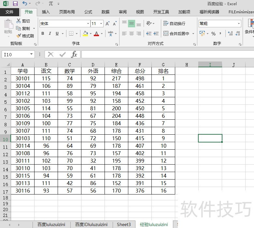Click cell with student ID 30112
The image size is (254, 228).
(23, 93)
